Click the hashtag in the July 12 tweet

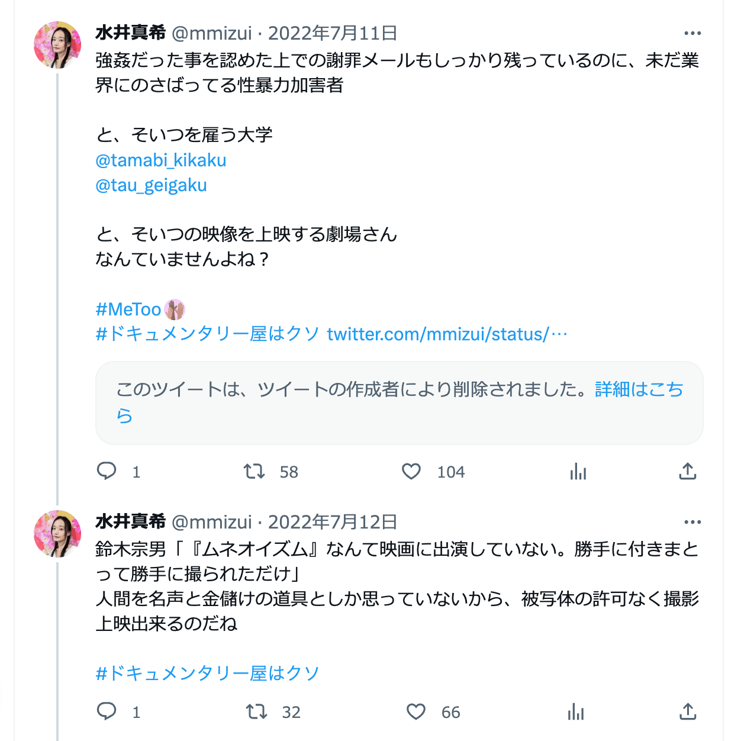click(207, 673)
